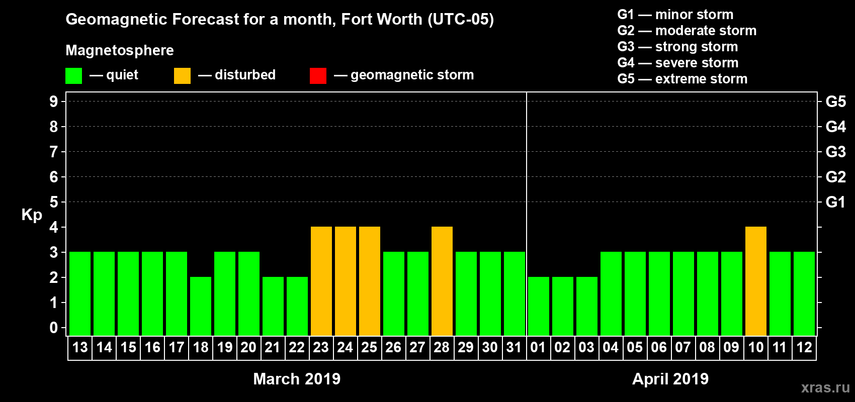Image resolution: width=855 pixels, height=402 pixels.
Task: Click the 'April 2019' month label
Action: [x=670, y=379]
